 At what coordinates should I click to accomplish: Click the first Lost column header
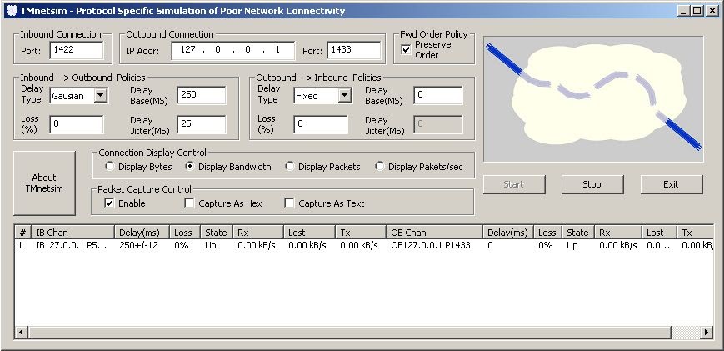pos(309,233)
